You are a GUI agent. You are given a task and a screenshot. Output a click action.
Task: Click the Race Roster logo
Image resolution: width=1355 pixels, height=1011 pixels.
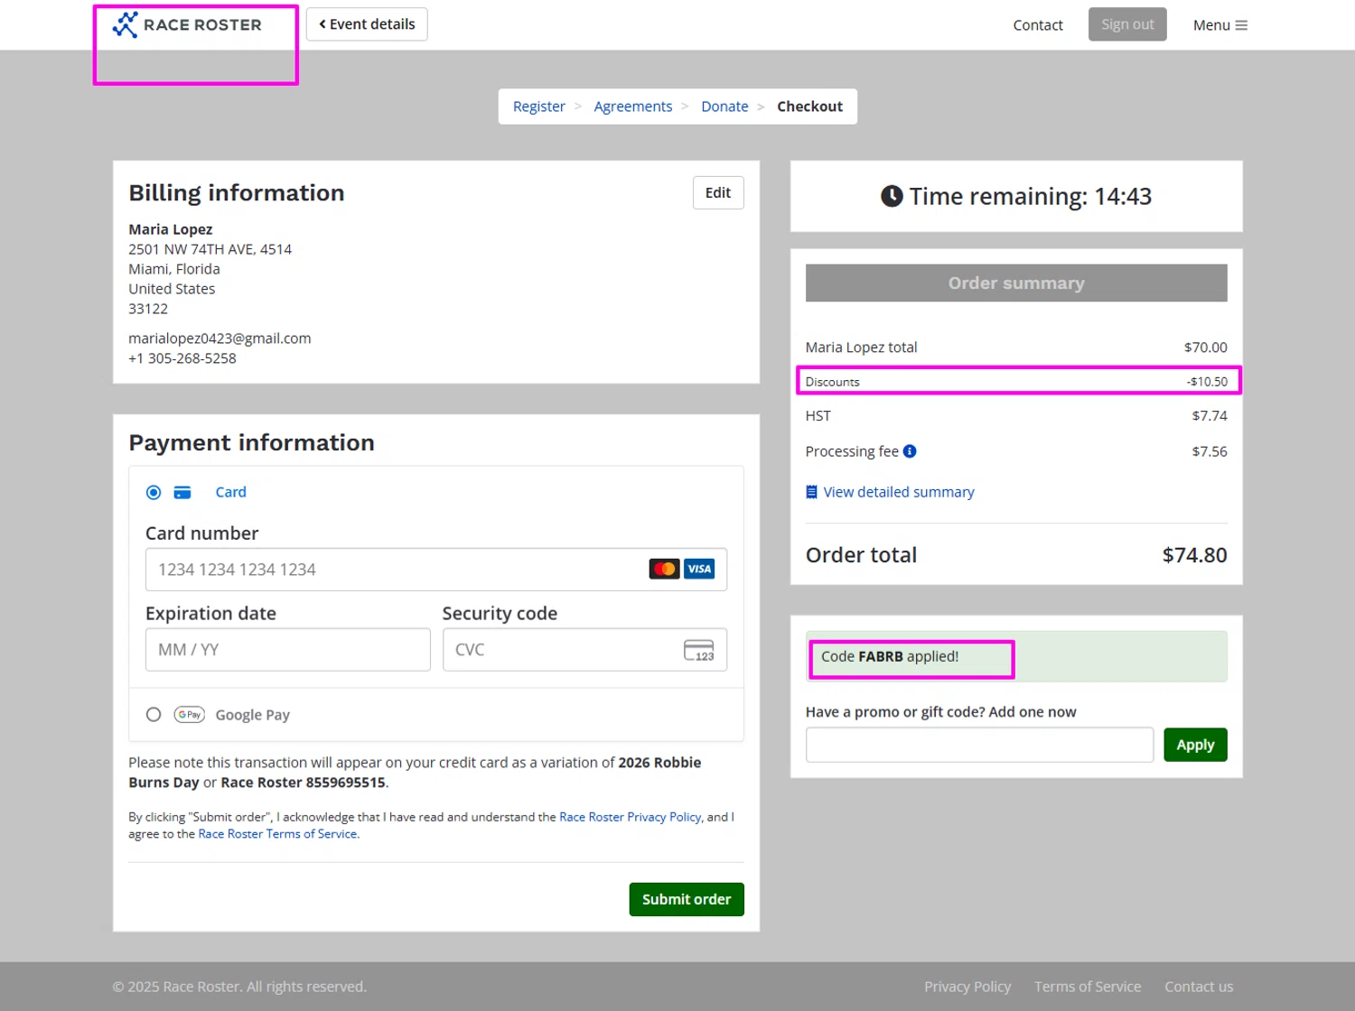[x=187, y=25]
